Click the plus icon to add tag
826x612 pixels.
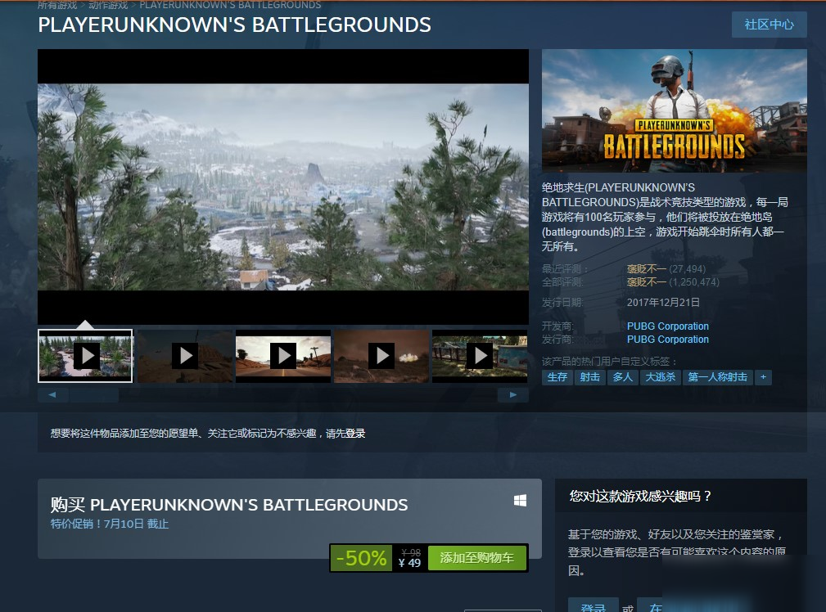(x=763, y=377)
